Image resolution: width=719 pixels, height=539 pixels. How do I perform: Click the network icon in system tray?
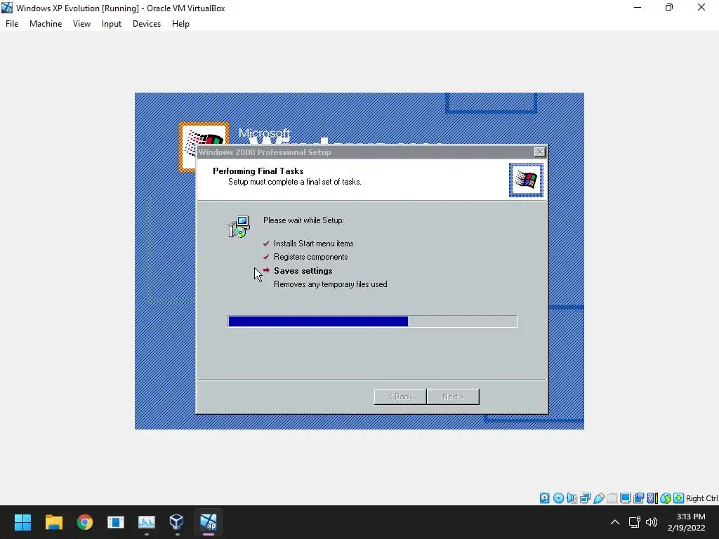[x=634, y=522]
